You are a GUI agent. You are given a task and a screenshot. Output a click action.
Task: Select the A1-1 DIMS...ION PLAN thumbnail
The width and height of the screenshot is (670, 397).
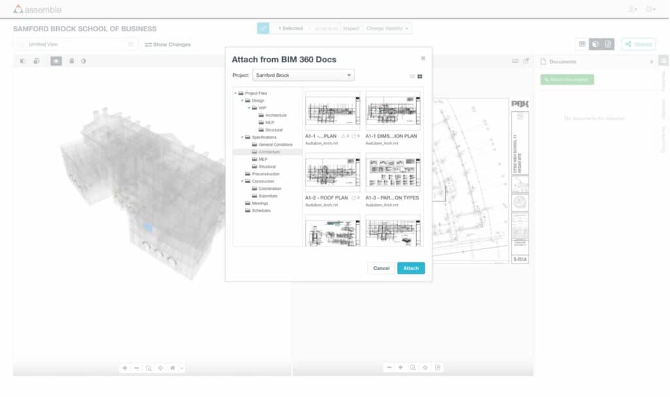coord(393,111)
